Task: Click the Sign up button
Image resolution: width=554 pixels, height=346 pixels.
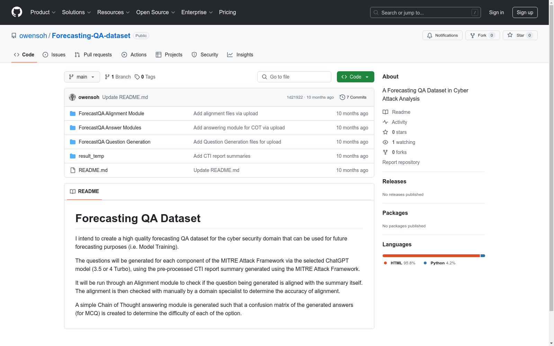Action: pyautogui.click(x=525, y=12)
